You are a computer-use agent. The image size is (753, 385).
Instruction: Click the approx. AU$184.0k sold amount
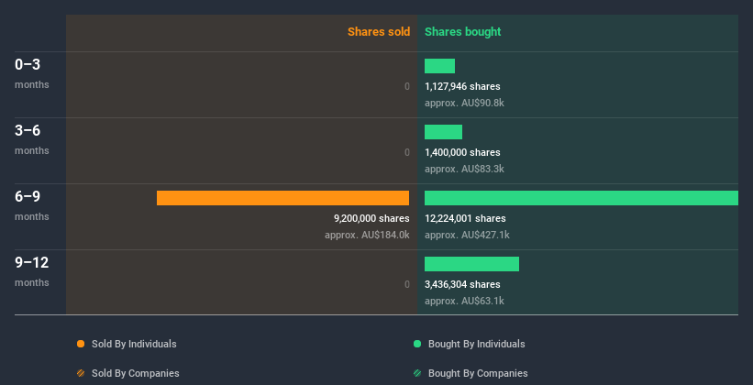[x=367, y=235]
